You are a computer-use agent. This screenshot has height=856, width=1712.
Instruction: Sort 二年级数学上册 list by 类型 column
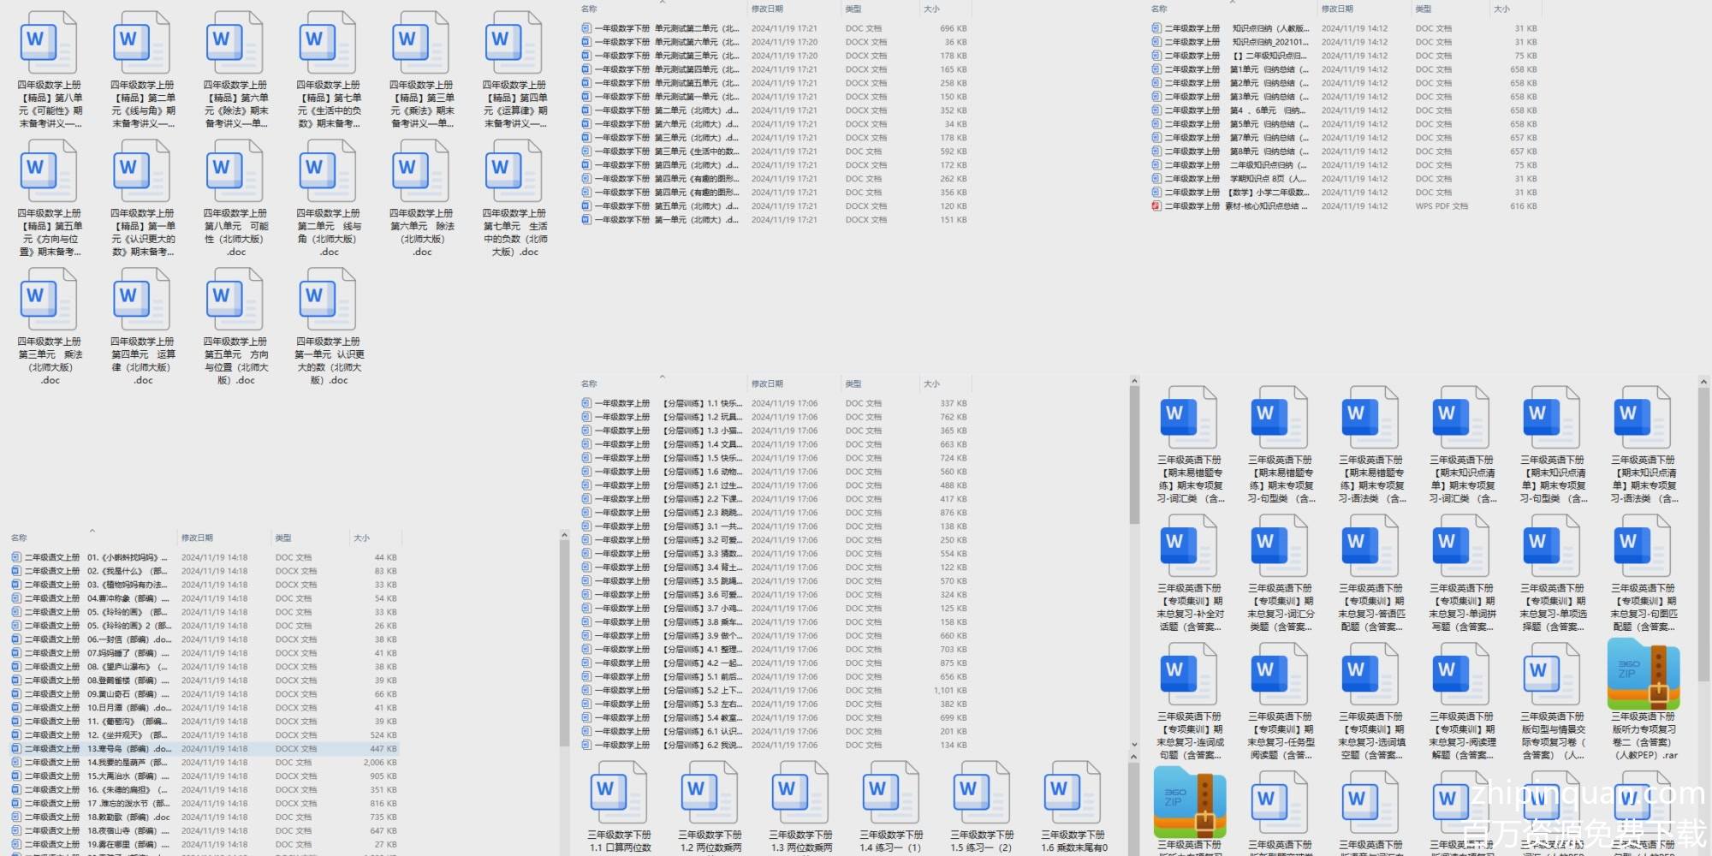1423,9
